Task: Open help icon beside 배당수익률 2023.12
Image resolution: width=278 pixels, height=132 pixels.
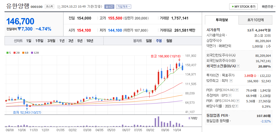Action: [237, 106]
